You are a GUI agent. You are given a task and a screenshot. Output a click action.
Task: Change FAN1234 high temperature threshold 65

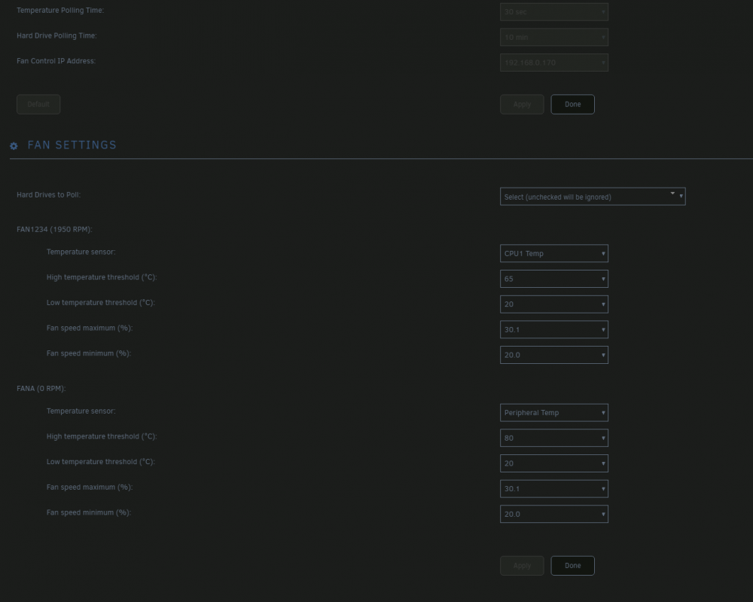[x=553, y=279]
